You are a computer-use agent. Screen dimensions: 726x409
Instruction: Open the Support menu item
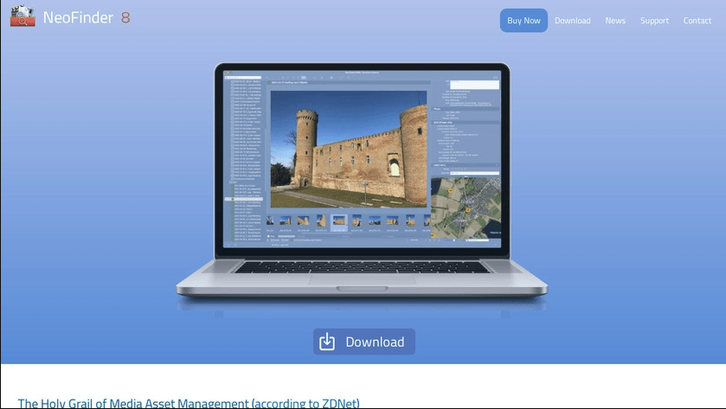pos(654,21)
